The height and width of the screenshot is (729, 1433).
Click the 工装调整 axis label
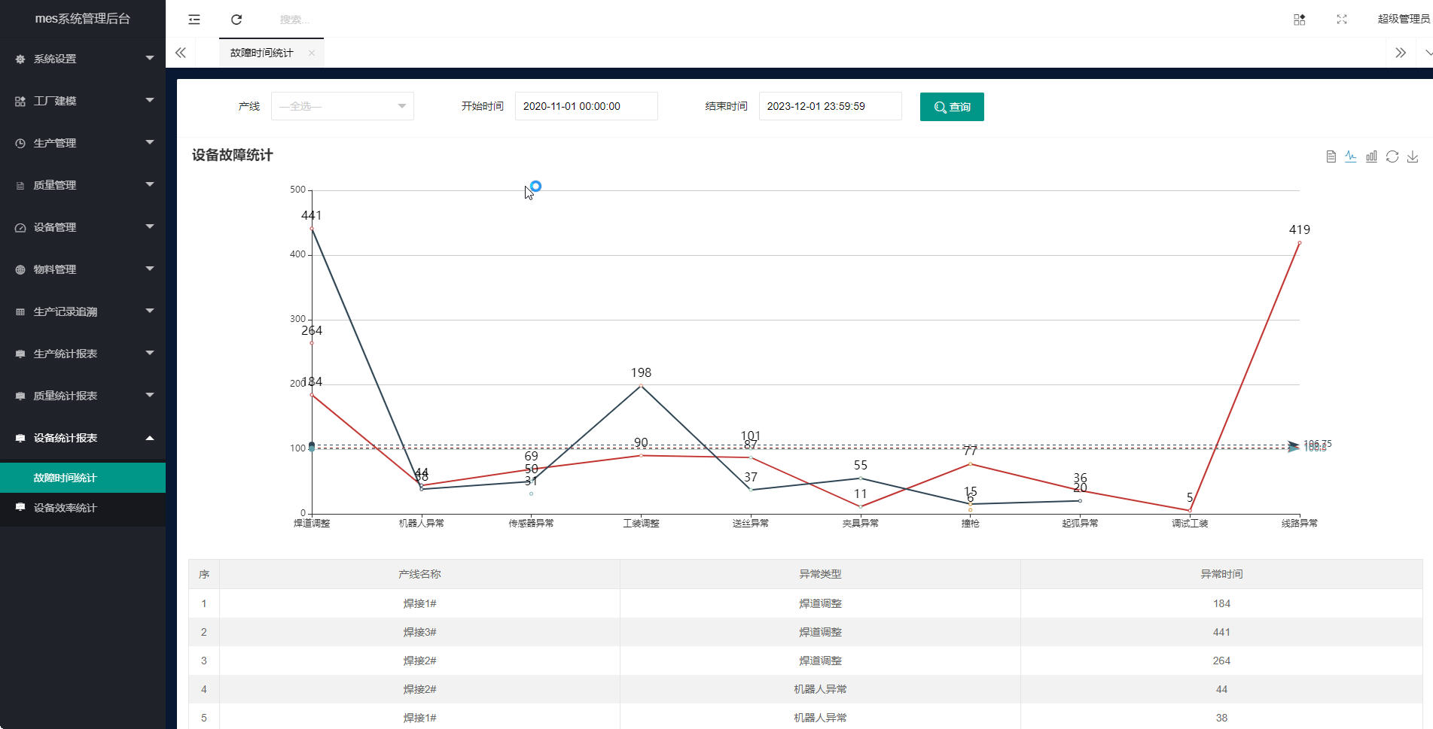click(641, 524)
